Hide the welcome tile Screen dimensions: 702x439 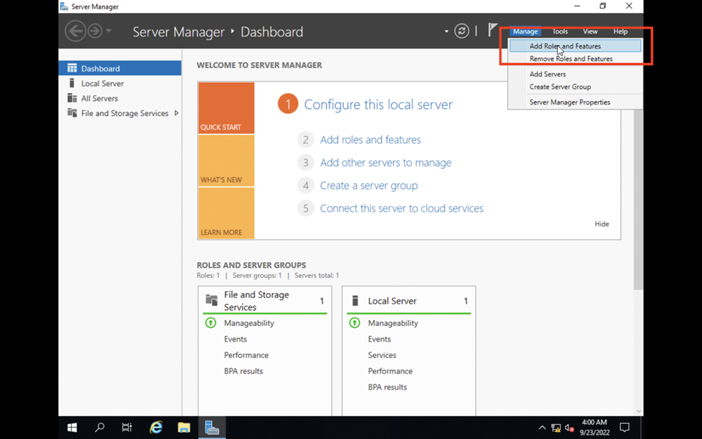(601, 224)
